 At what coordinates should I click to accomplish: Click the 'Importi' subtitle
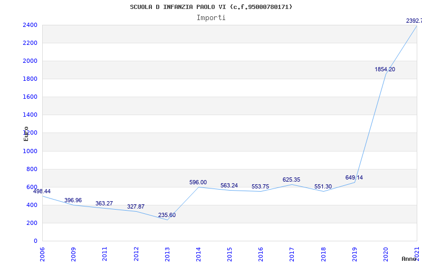(211, 18)
